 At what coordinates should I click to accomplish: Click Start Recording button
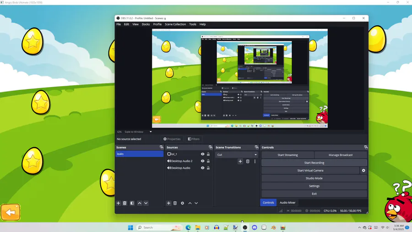pyautogui.click(x=314, y=163)
